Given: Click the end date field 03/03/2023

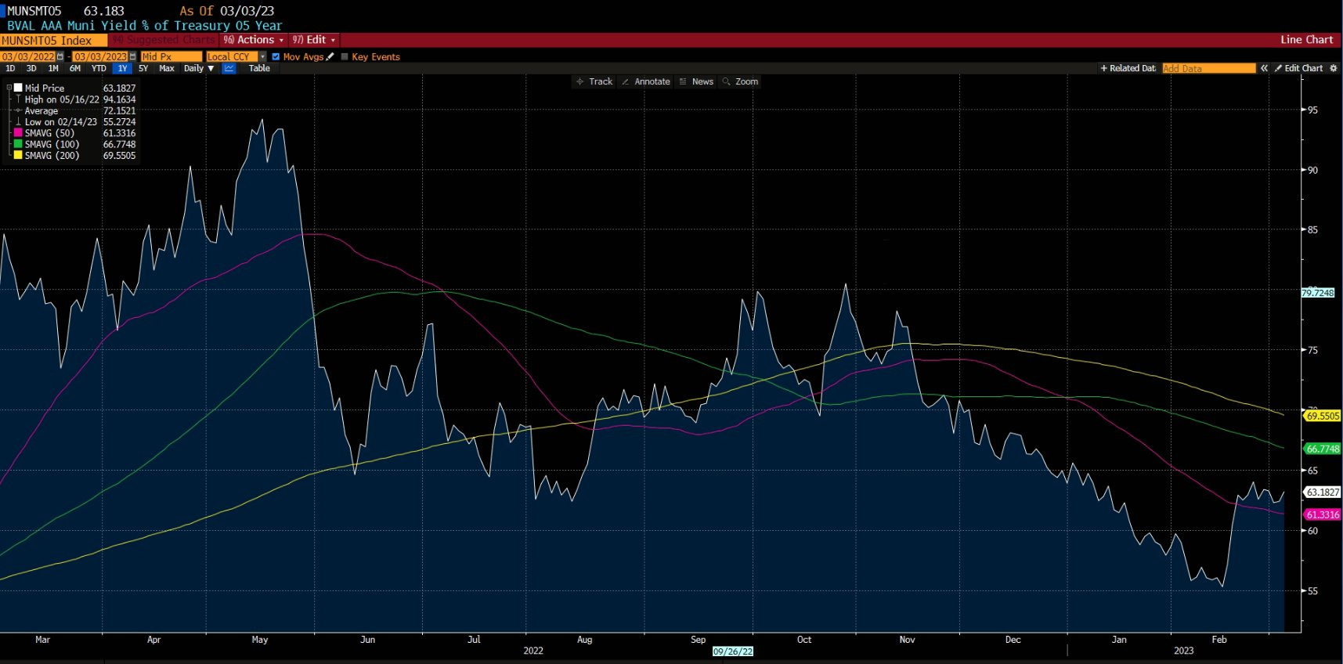Looking at the screenshot, I should point(100,56).
